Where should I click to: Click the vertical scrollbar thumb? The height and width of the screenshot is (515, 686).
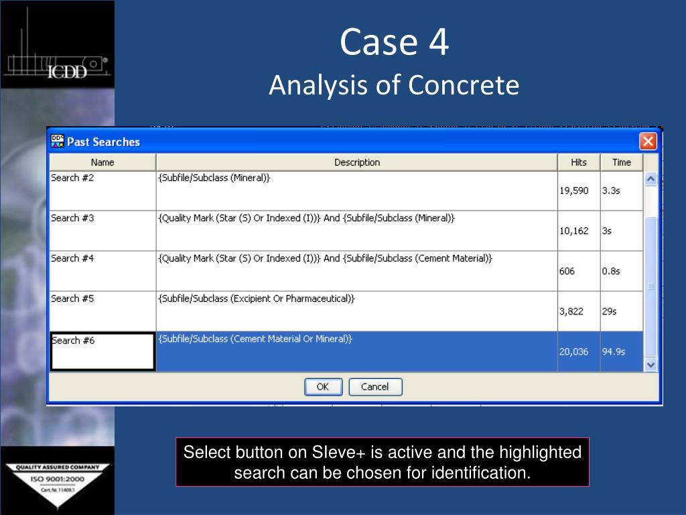pyautogui.click(x=650, y=287)
